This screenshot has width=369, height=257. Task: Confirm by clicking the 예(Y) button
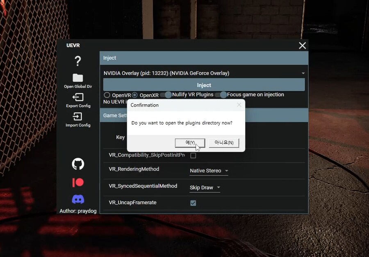click(x=190, y=143)
